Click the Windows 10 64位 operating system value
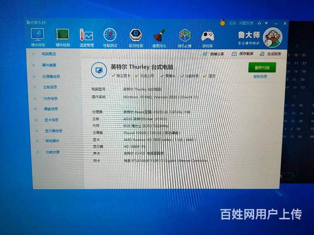The image size is (314, 235). coord(161,97)
